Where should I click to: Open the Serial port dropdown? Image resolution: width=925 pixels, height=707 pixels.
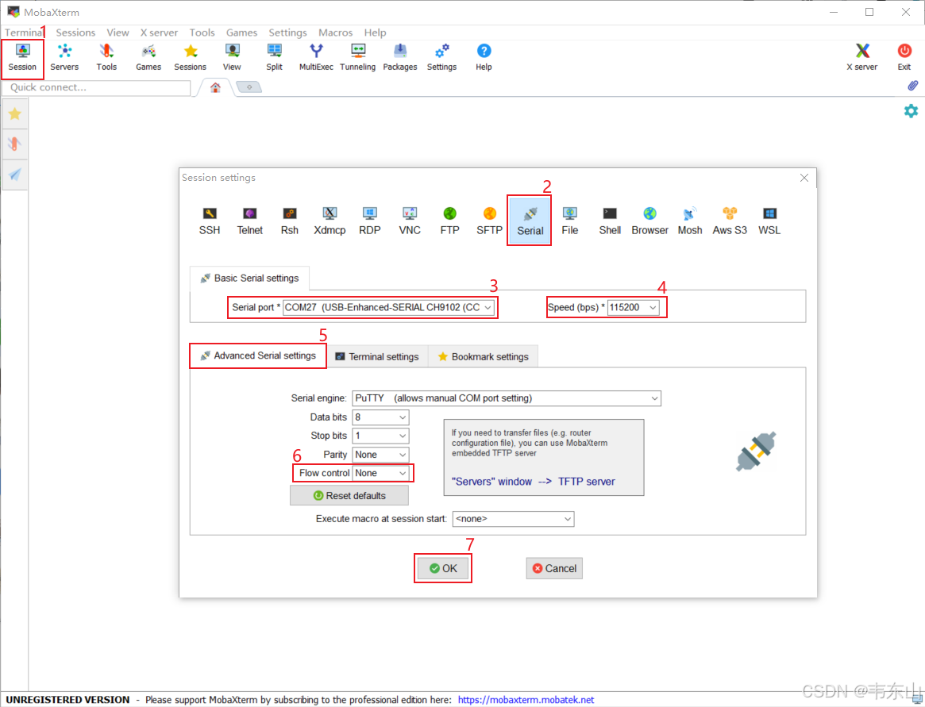click(x=388, y=307)
